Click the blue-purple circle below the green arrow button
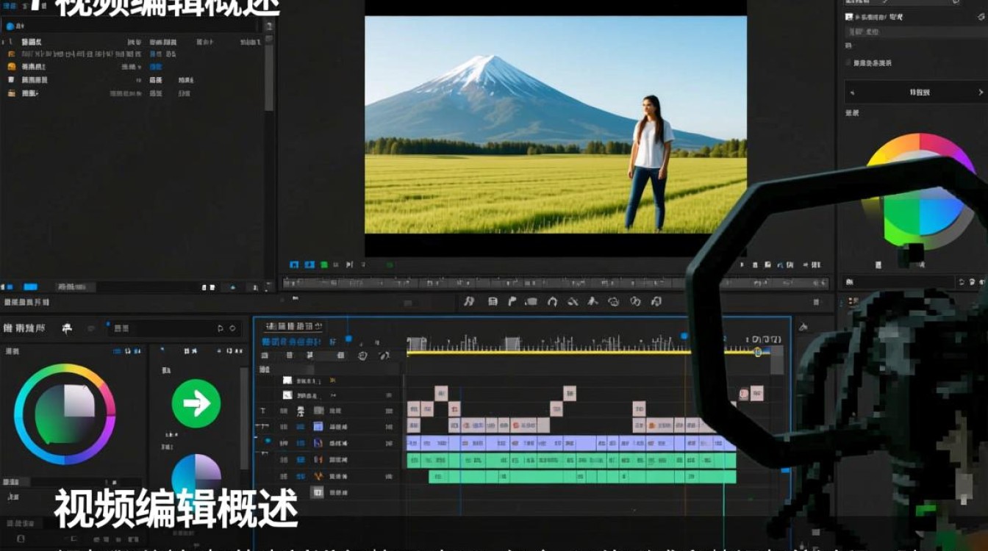The width and height of the screenshot is (988, 551). pyautogui.click(x=196, y=478)
